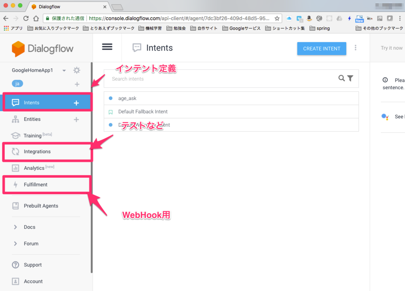The width and height of the screenshot is (405, 291).
Task: Bookmark page with star icon
Action: point(277,18)
